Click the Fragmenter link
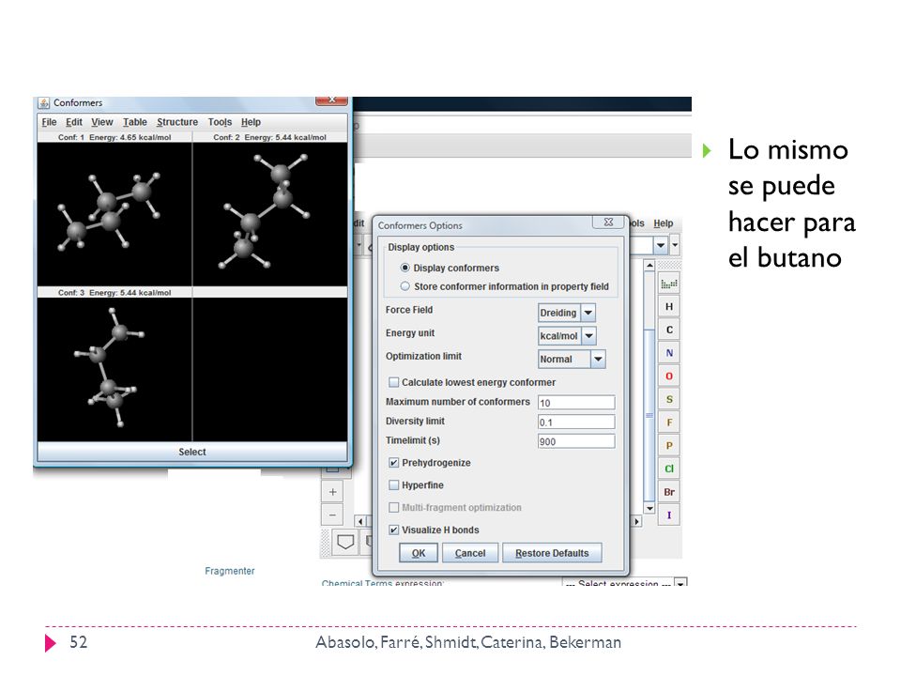The height and width of the screenshot is (676, 901). [229, 571]
